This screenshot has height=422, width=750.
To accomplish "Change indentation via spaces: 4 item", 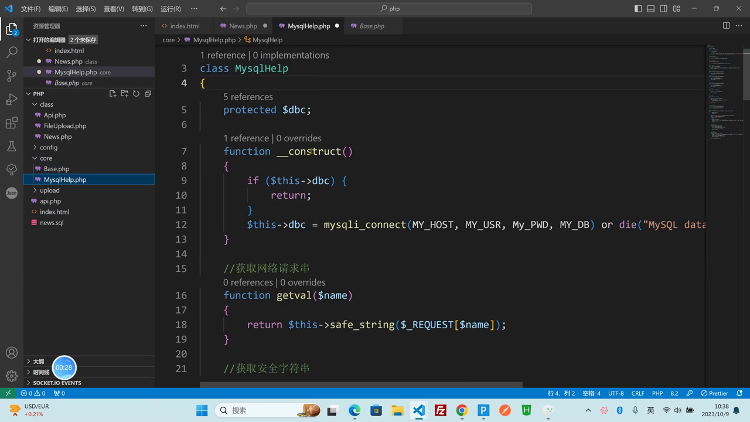I will point(591,393).
